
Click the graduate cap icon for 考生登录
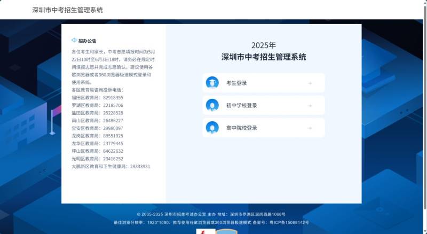pyautogui.click(x=212, y=83)
